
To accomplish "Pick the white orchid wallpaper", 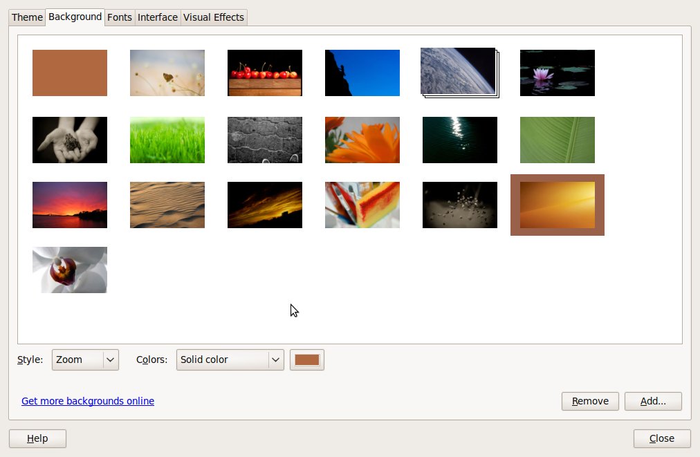I will (x=70, y=270).
